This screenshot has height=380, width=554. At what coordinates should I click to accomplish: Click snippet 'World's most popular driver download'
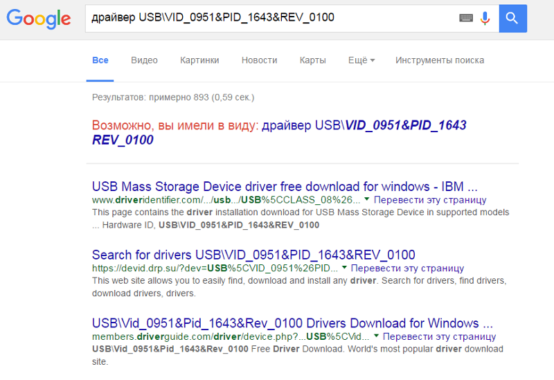tap(425, 349)
